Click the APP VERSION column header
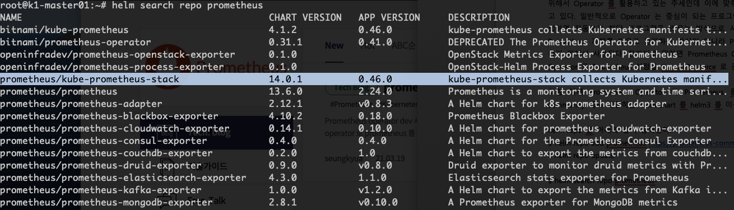 coord(389,17)
